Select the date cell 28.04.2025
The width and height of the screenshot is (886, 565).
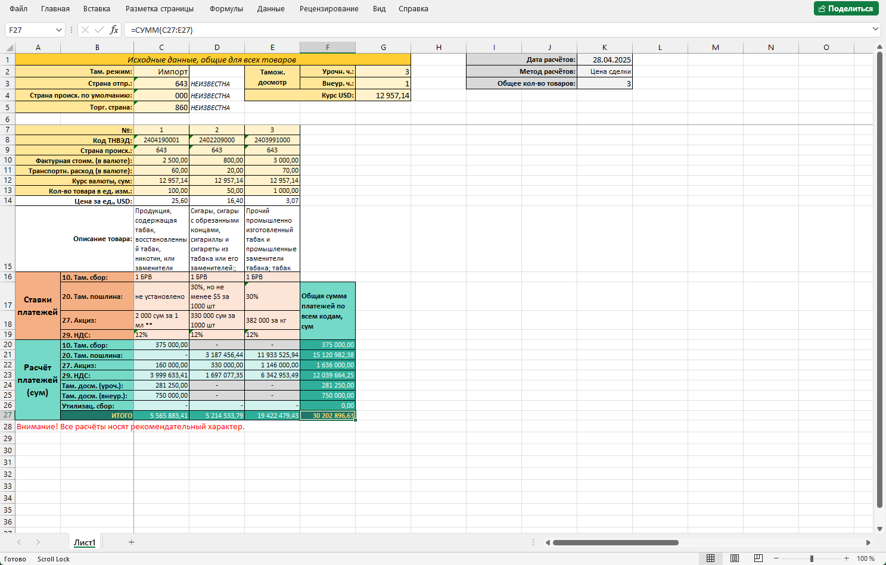coord(605,60)
